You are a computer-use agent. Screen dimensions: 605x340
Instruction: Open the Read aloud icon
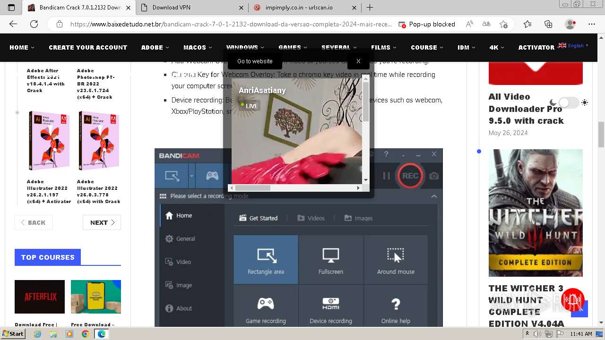[x=469, y=24]
